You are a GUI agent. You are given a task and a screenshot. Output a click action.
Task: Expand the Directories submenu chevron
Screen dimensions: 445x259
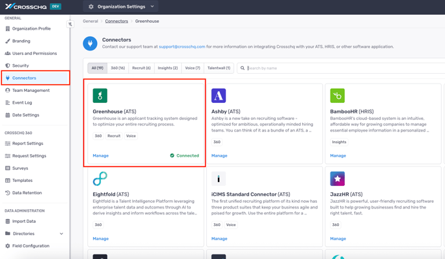pyautogui.click(x=61, y=234)
